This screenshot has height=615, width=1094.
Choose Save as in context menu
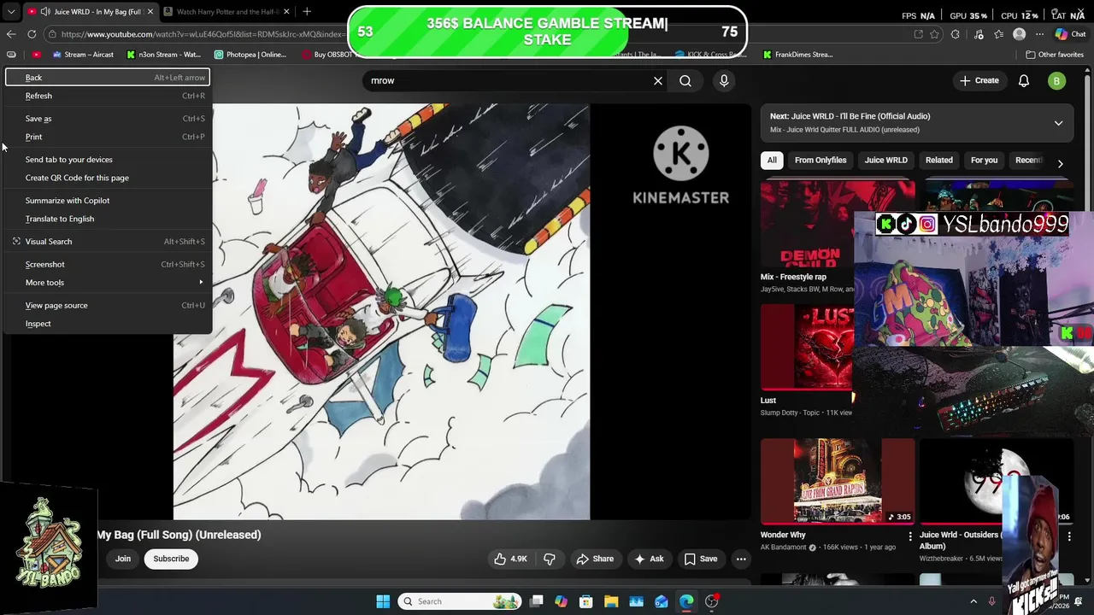(x=108, y=119)
